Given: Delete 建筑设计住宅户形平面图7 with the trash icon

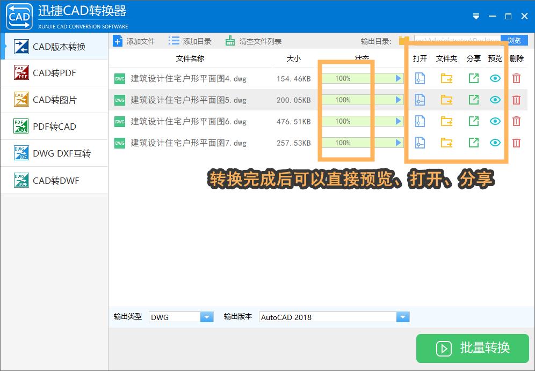Looking at the screenshot, I should pyautogui.click(x=516, y=143).
